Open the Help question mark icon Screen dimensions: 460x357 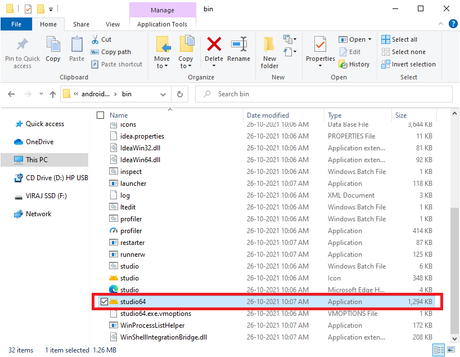[453, 24]
